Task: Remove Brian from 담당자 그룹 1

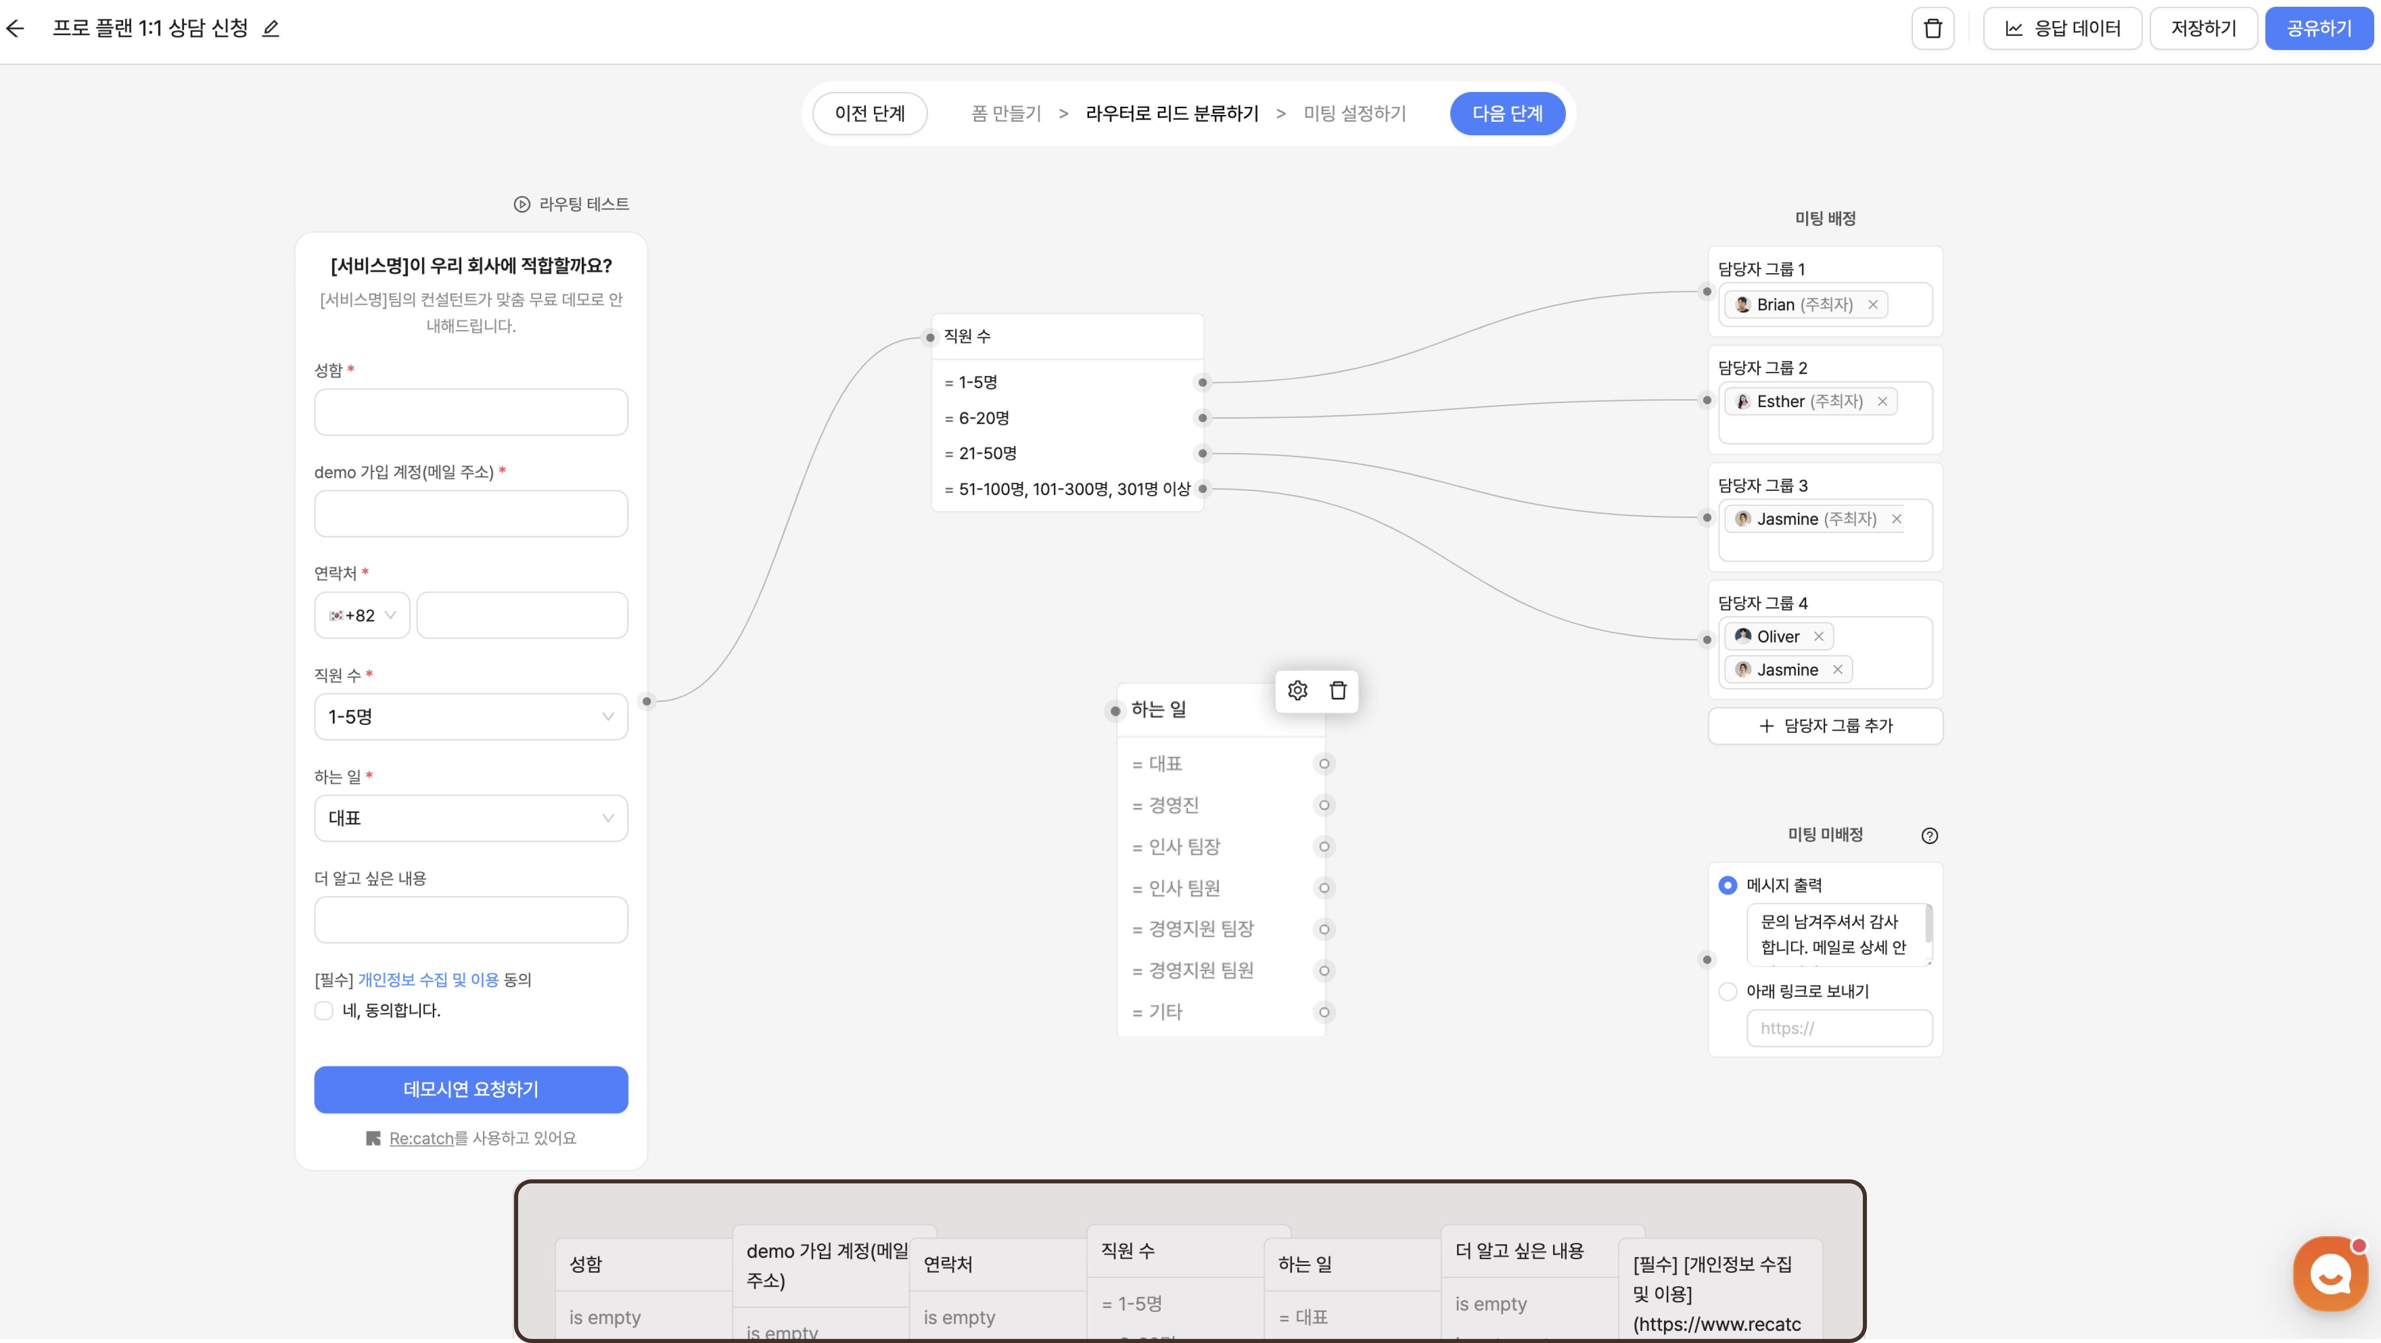Action: point(1873,305)
